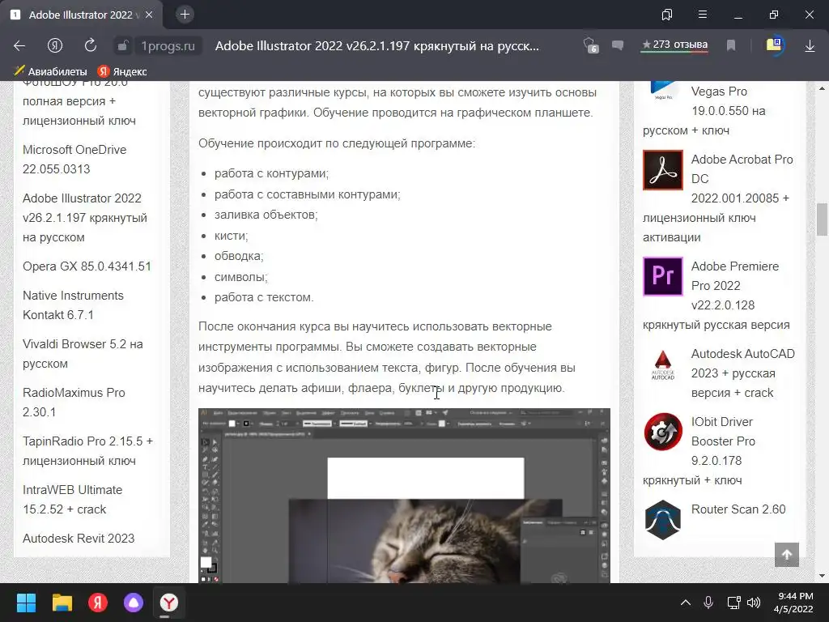Select the Adobe Illustrator 2022 tab

coord(81,15)
